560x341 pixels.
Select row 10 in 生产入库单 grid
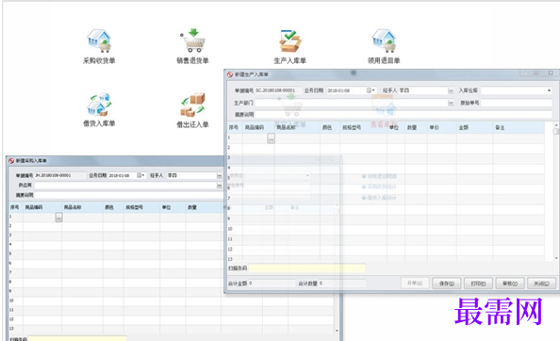386,229
